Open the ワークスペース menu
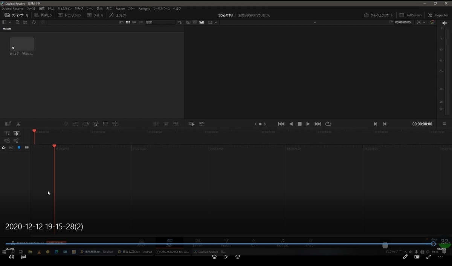The image size is (452, 266). (161, 8)
